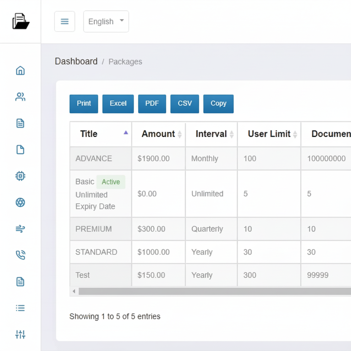
Task: Open the home dashboard sidebar icon
Action: pyautogui.click(x=20, y=71)
